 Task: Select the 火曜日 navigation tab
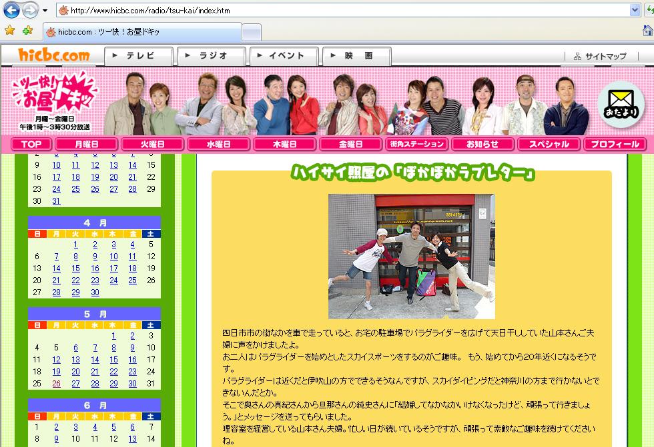coord(152,145)
